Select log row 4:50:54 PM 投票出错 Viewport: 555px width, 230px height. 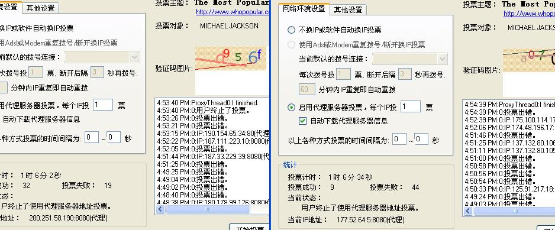click(501, 181)
